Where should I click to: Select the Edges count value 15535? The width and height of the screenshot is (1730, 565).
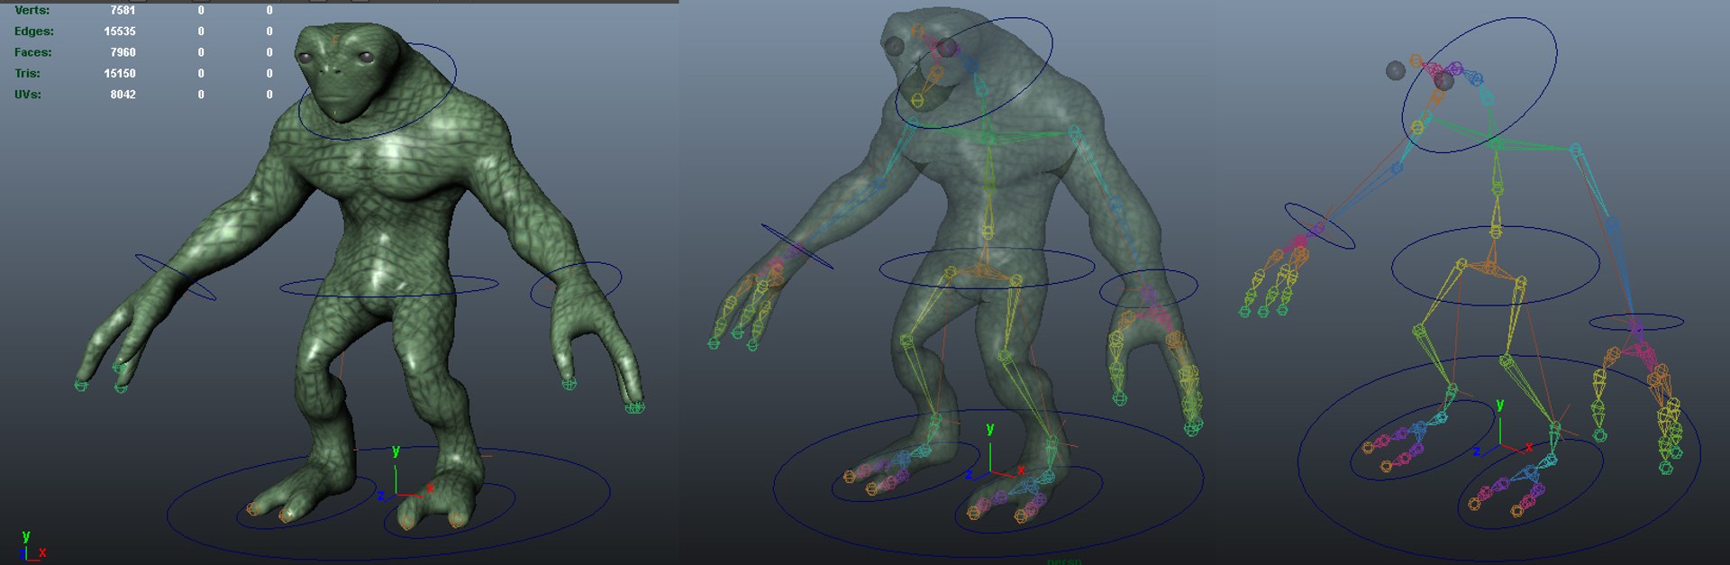[120, 31]
